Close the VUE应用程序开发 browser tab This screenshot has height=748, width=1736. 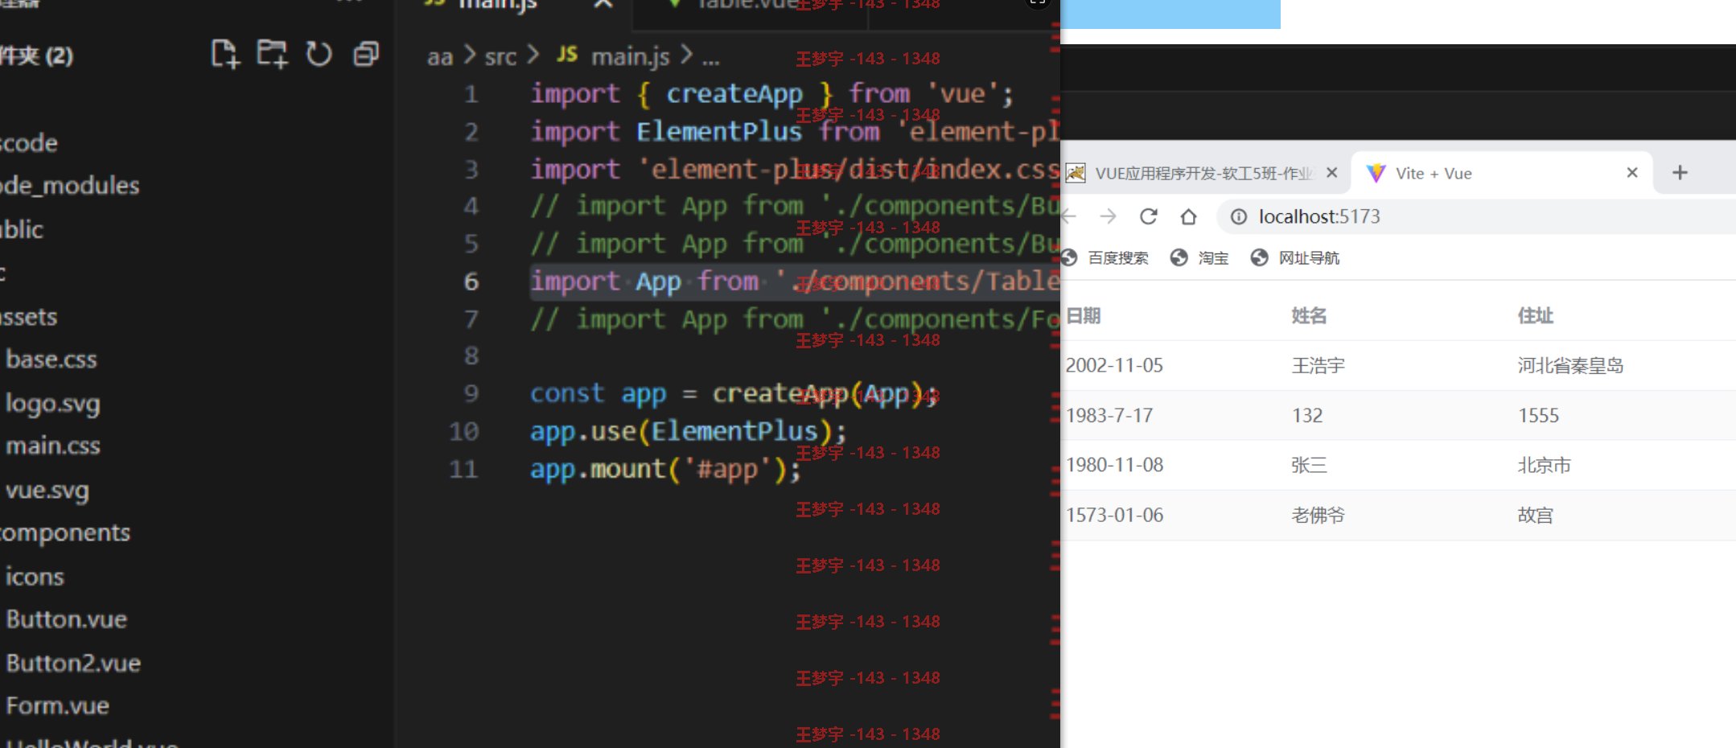(1332, 173)
